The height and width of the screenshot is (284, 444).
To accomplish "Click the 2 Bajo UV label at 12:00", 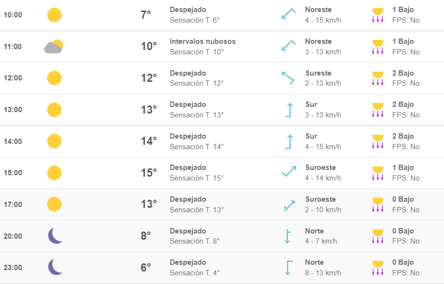I will (403, 73).
